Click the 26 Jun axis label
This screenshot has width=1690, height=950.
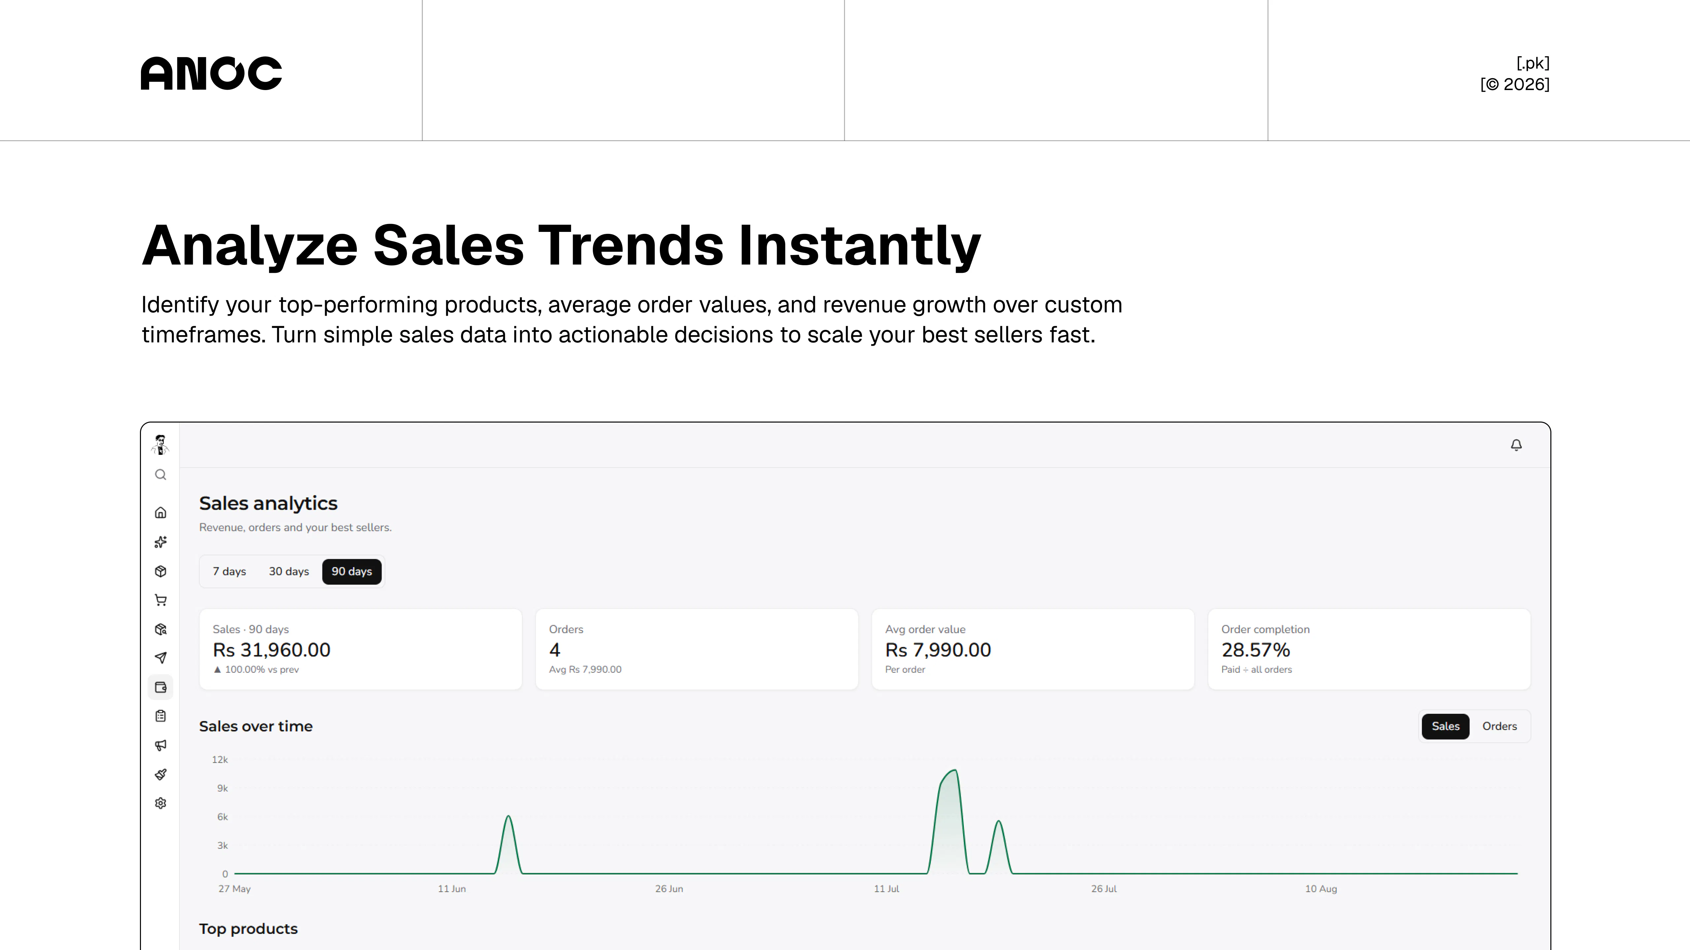tap(668, 889)
